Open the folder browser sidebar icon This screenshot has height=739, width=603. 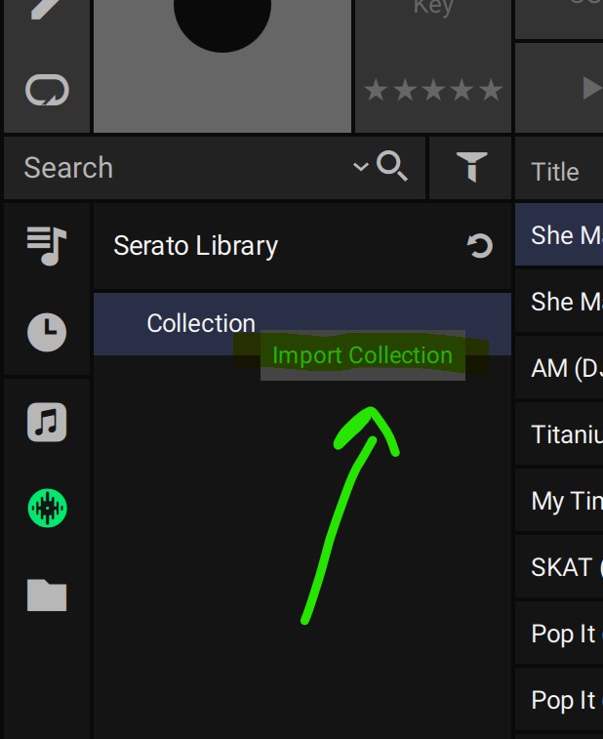(47, 595)
